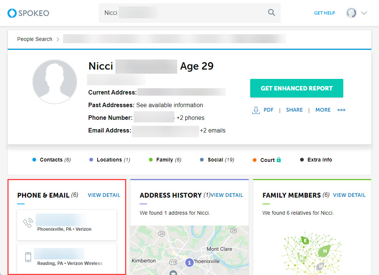Go to People Search breadcrumb
This screenshot has width=379, height=275.
35,39
